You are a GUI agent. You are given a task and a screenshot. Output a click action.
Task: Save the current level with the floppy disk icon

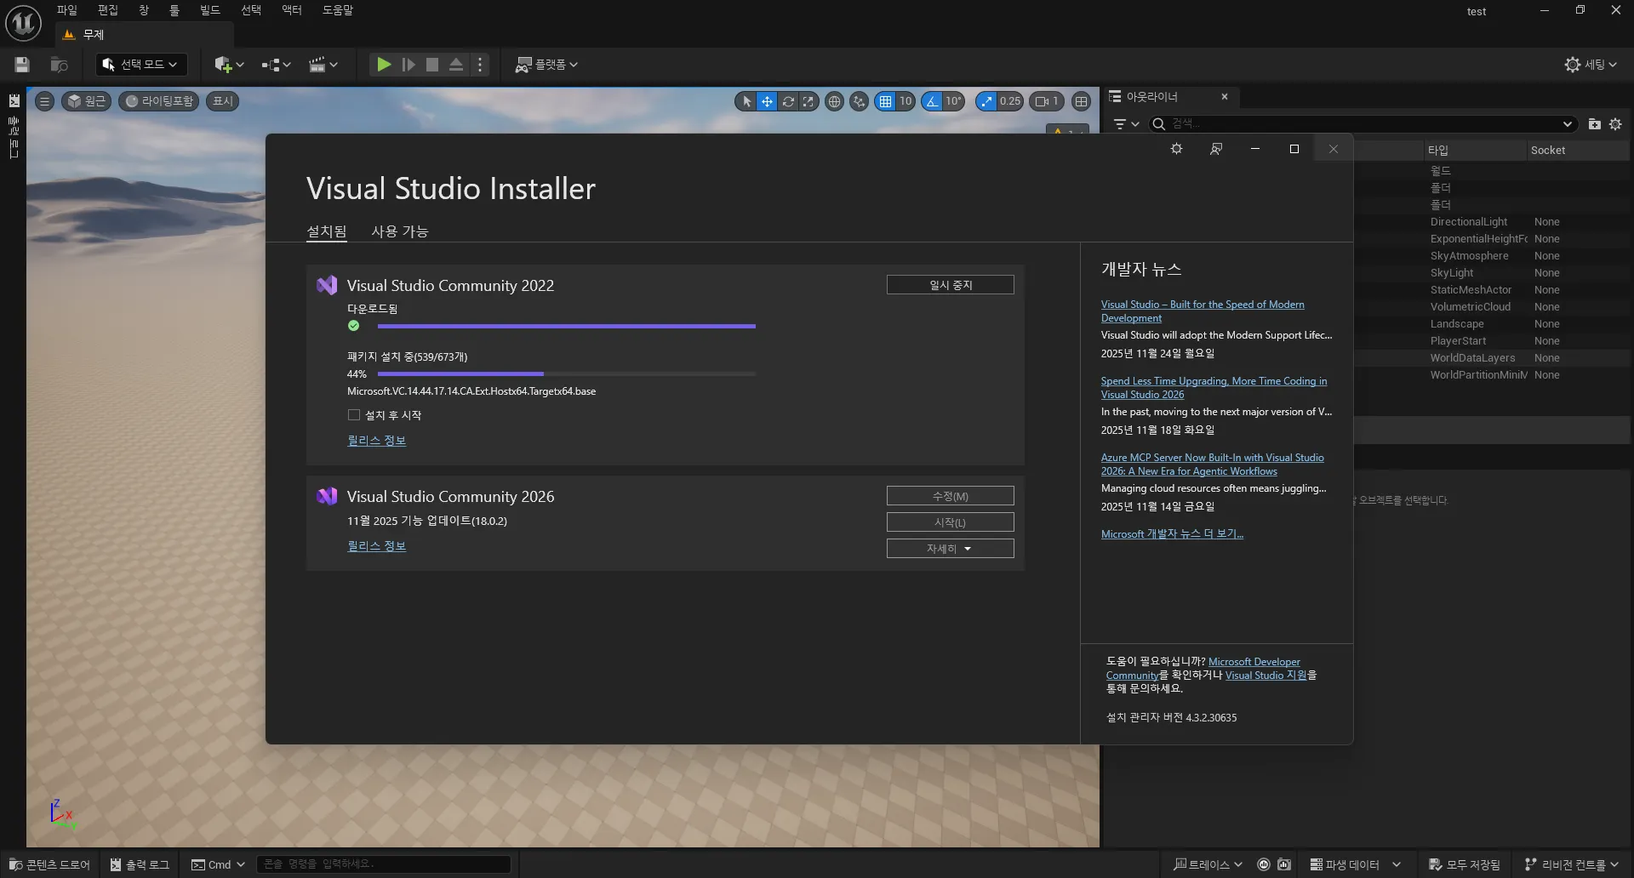[22, 65]
